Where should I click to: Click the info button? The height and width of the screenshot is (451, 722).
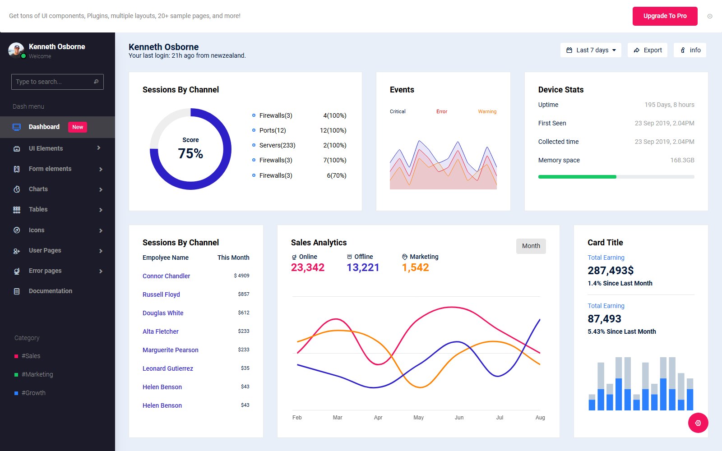[x=690, y=50]
